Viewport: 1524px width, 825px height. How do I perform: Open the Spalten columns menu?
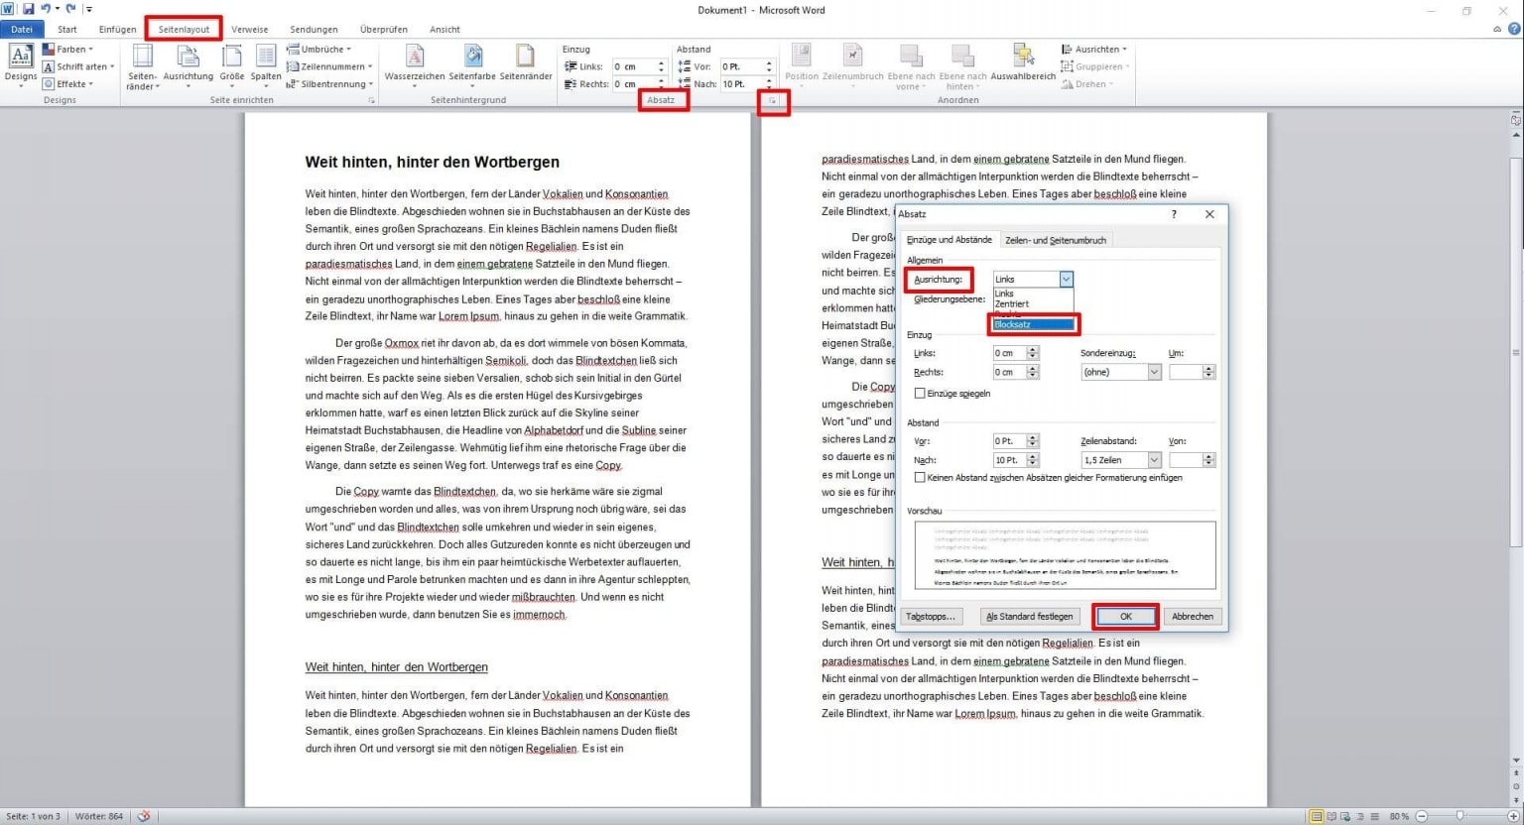point(265,66)
